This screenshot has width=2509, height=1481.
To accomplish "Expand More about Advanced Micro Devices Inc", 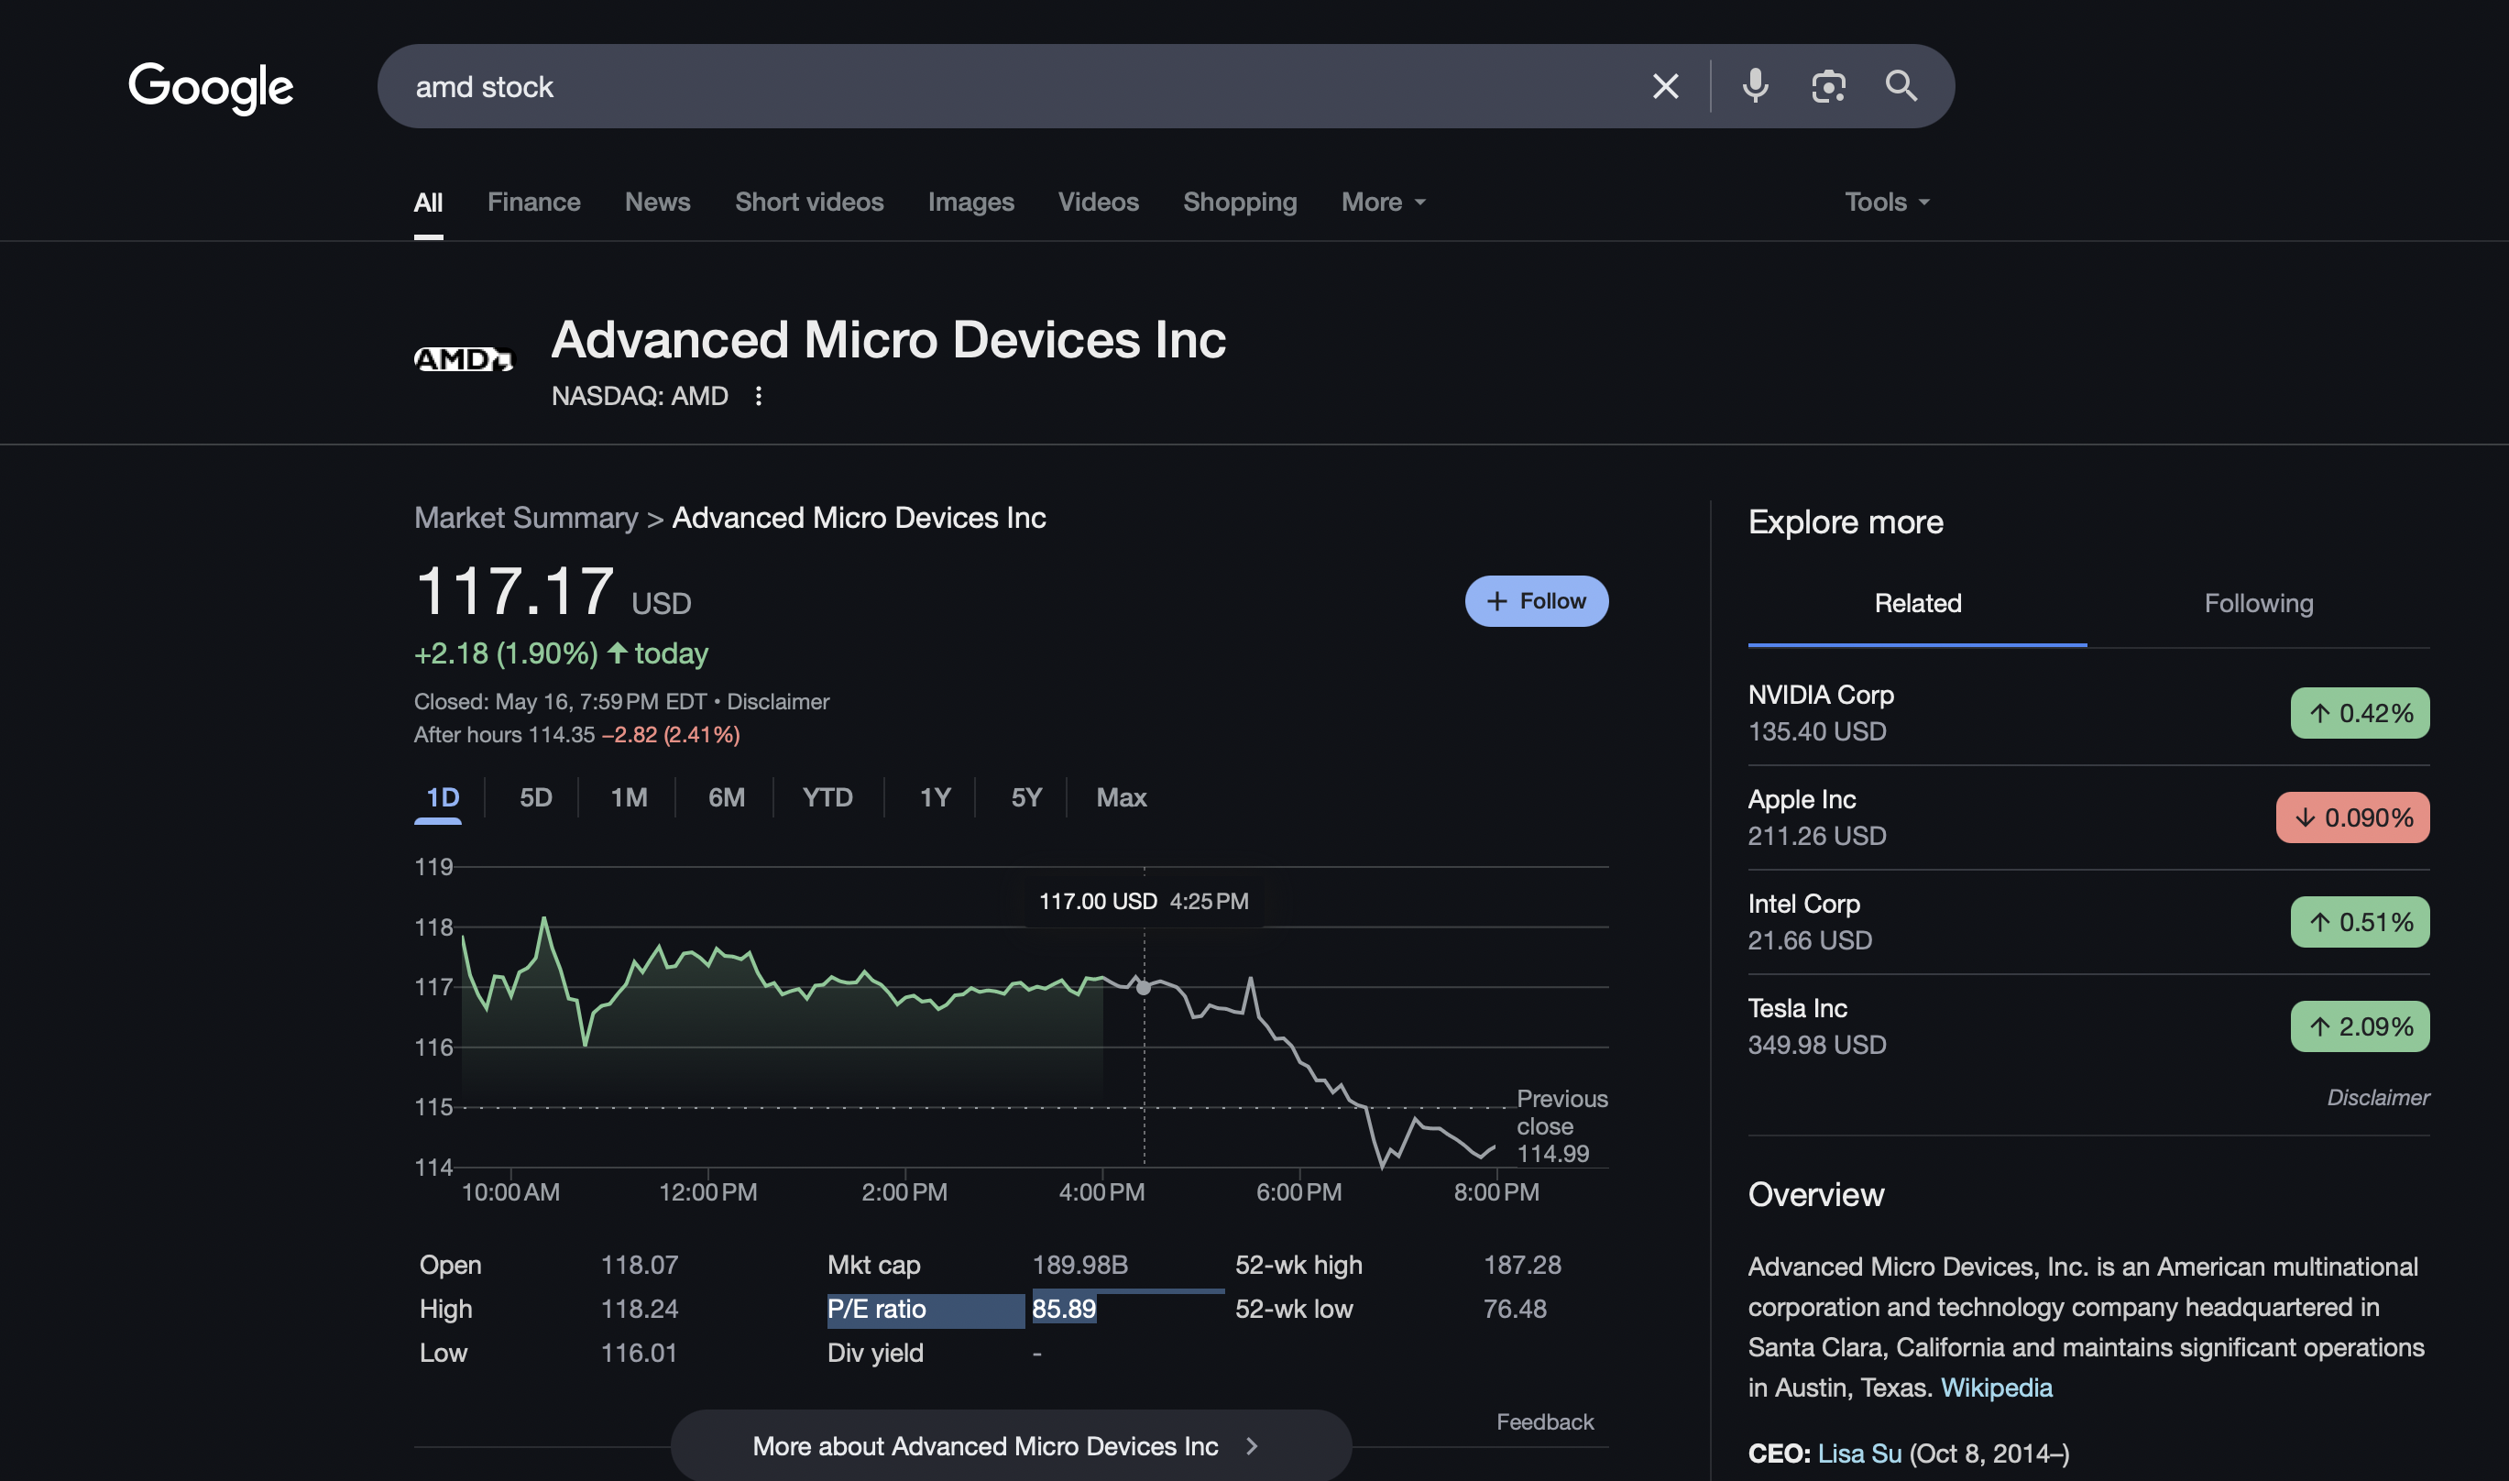I will click(x=1010, y=1446).
